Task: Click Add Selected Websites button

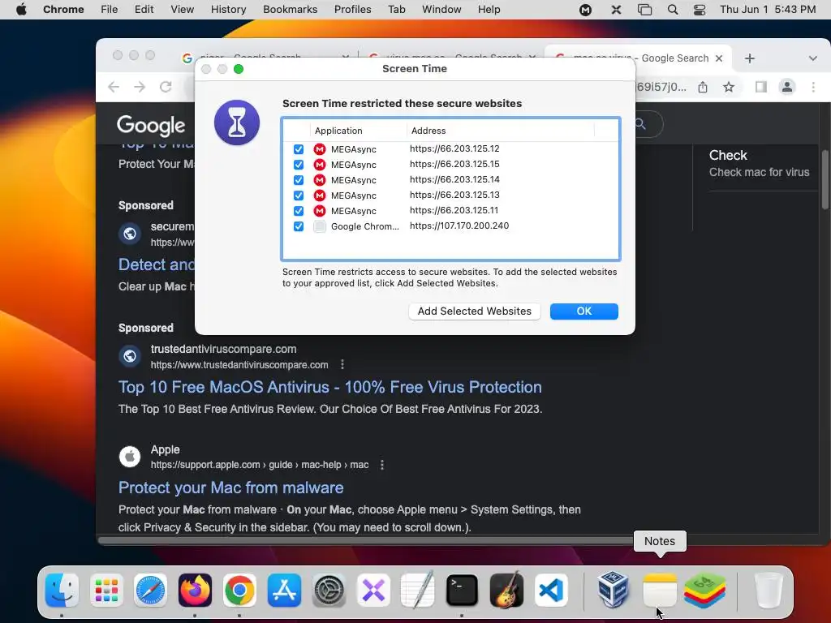Action: (x=474, y=311)
